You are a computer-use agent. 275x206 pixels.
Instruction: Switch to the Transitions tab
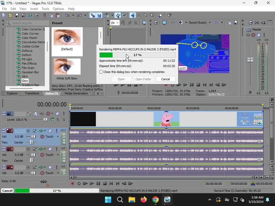click(32, 93)
